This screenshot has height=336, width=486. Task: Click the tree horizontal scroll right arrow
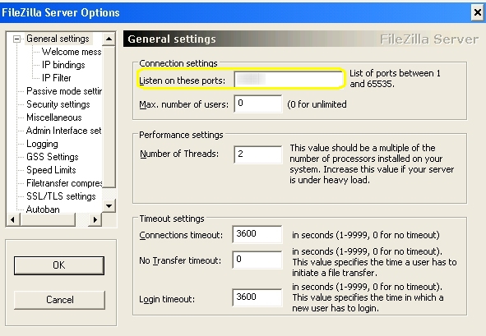[x=95, y=219]
